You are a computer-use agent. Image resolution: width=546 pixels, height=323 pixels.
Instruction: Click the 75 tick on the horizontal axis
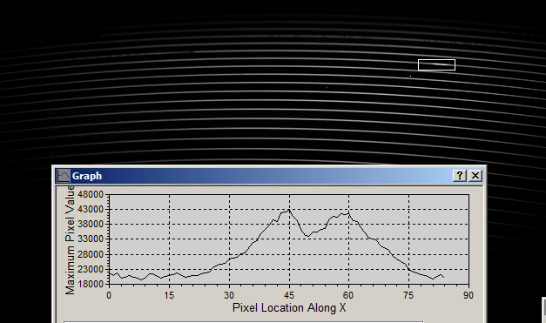(x=408, y=295)
